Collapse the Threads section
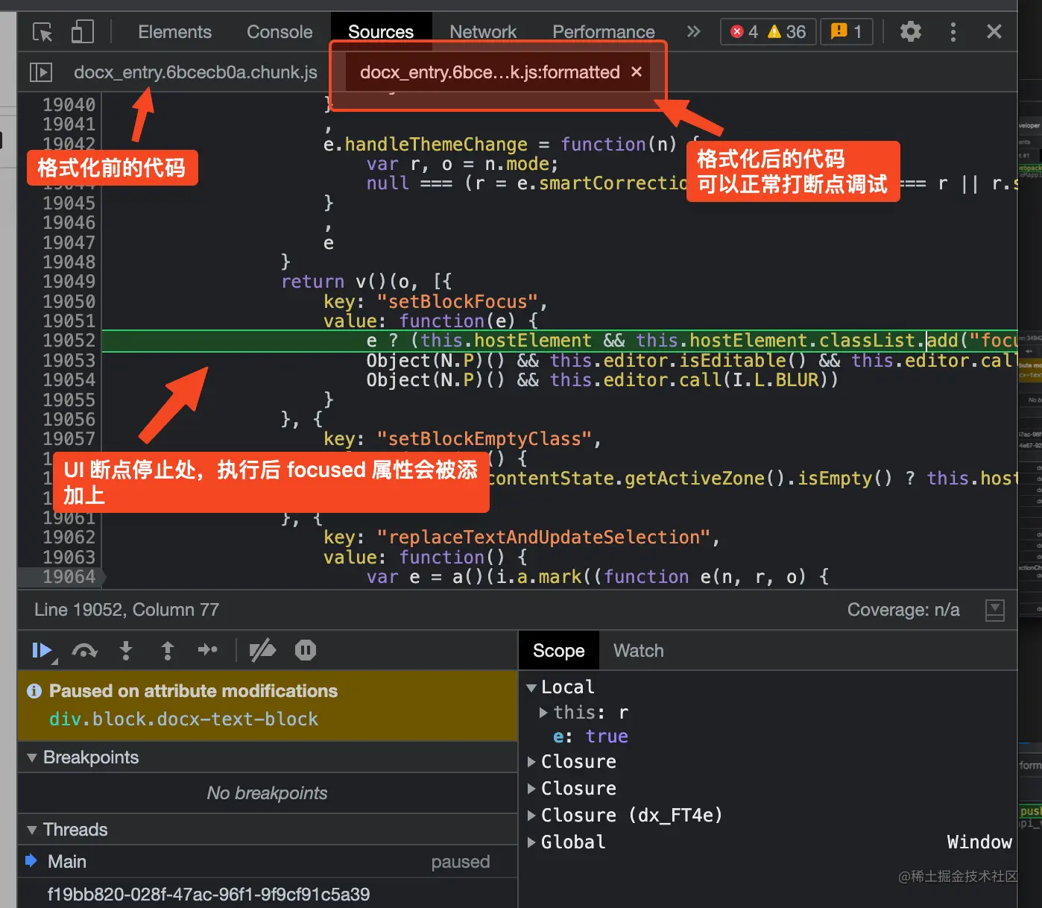This screenshot has width=1042, height=908. (x=32, y=830)
